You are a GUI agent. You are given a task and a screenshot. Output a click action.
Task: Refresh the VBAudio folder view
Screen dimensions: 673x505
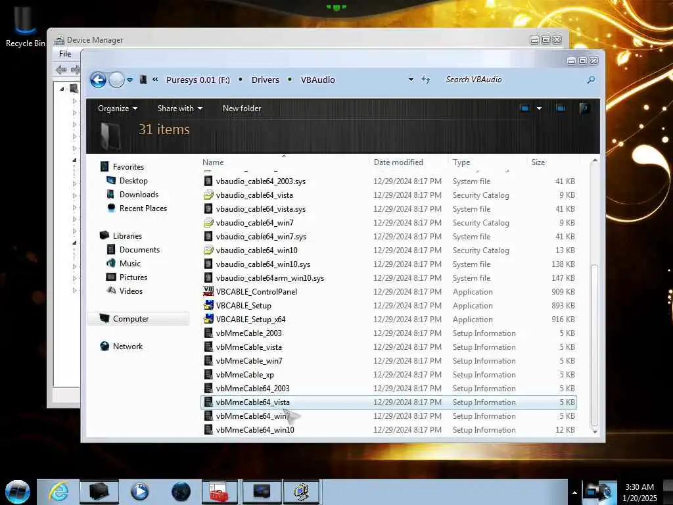[x=425, y=80]
